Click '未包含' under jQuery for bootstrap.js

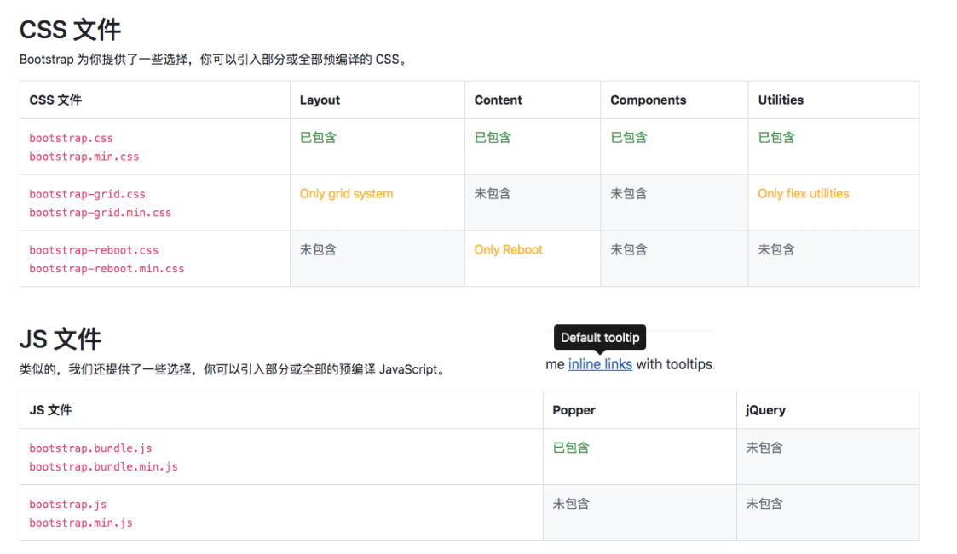764,504
